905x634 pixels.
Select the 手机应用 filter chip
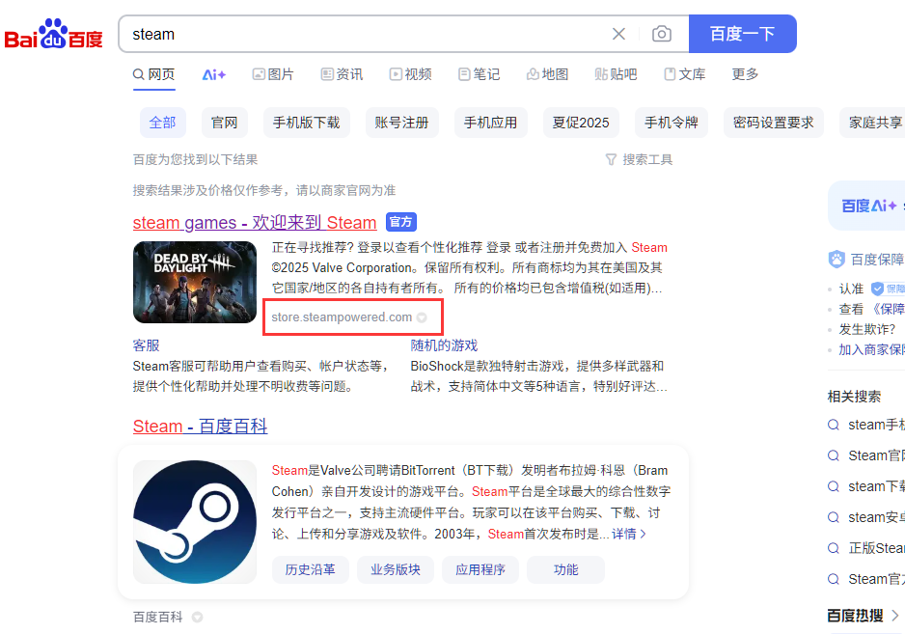click(x=490, y=123)
